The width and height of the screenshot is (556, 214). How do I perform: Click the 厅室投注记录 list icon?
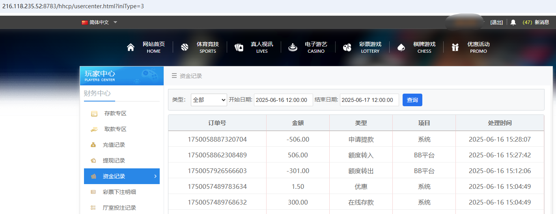click(93, 208)
